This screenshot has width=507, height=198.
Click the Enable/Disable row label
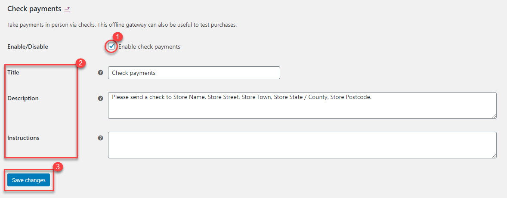pyautogui.click(x=28, y=47)
